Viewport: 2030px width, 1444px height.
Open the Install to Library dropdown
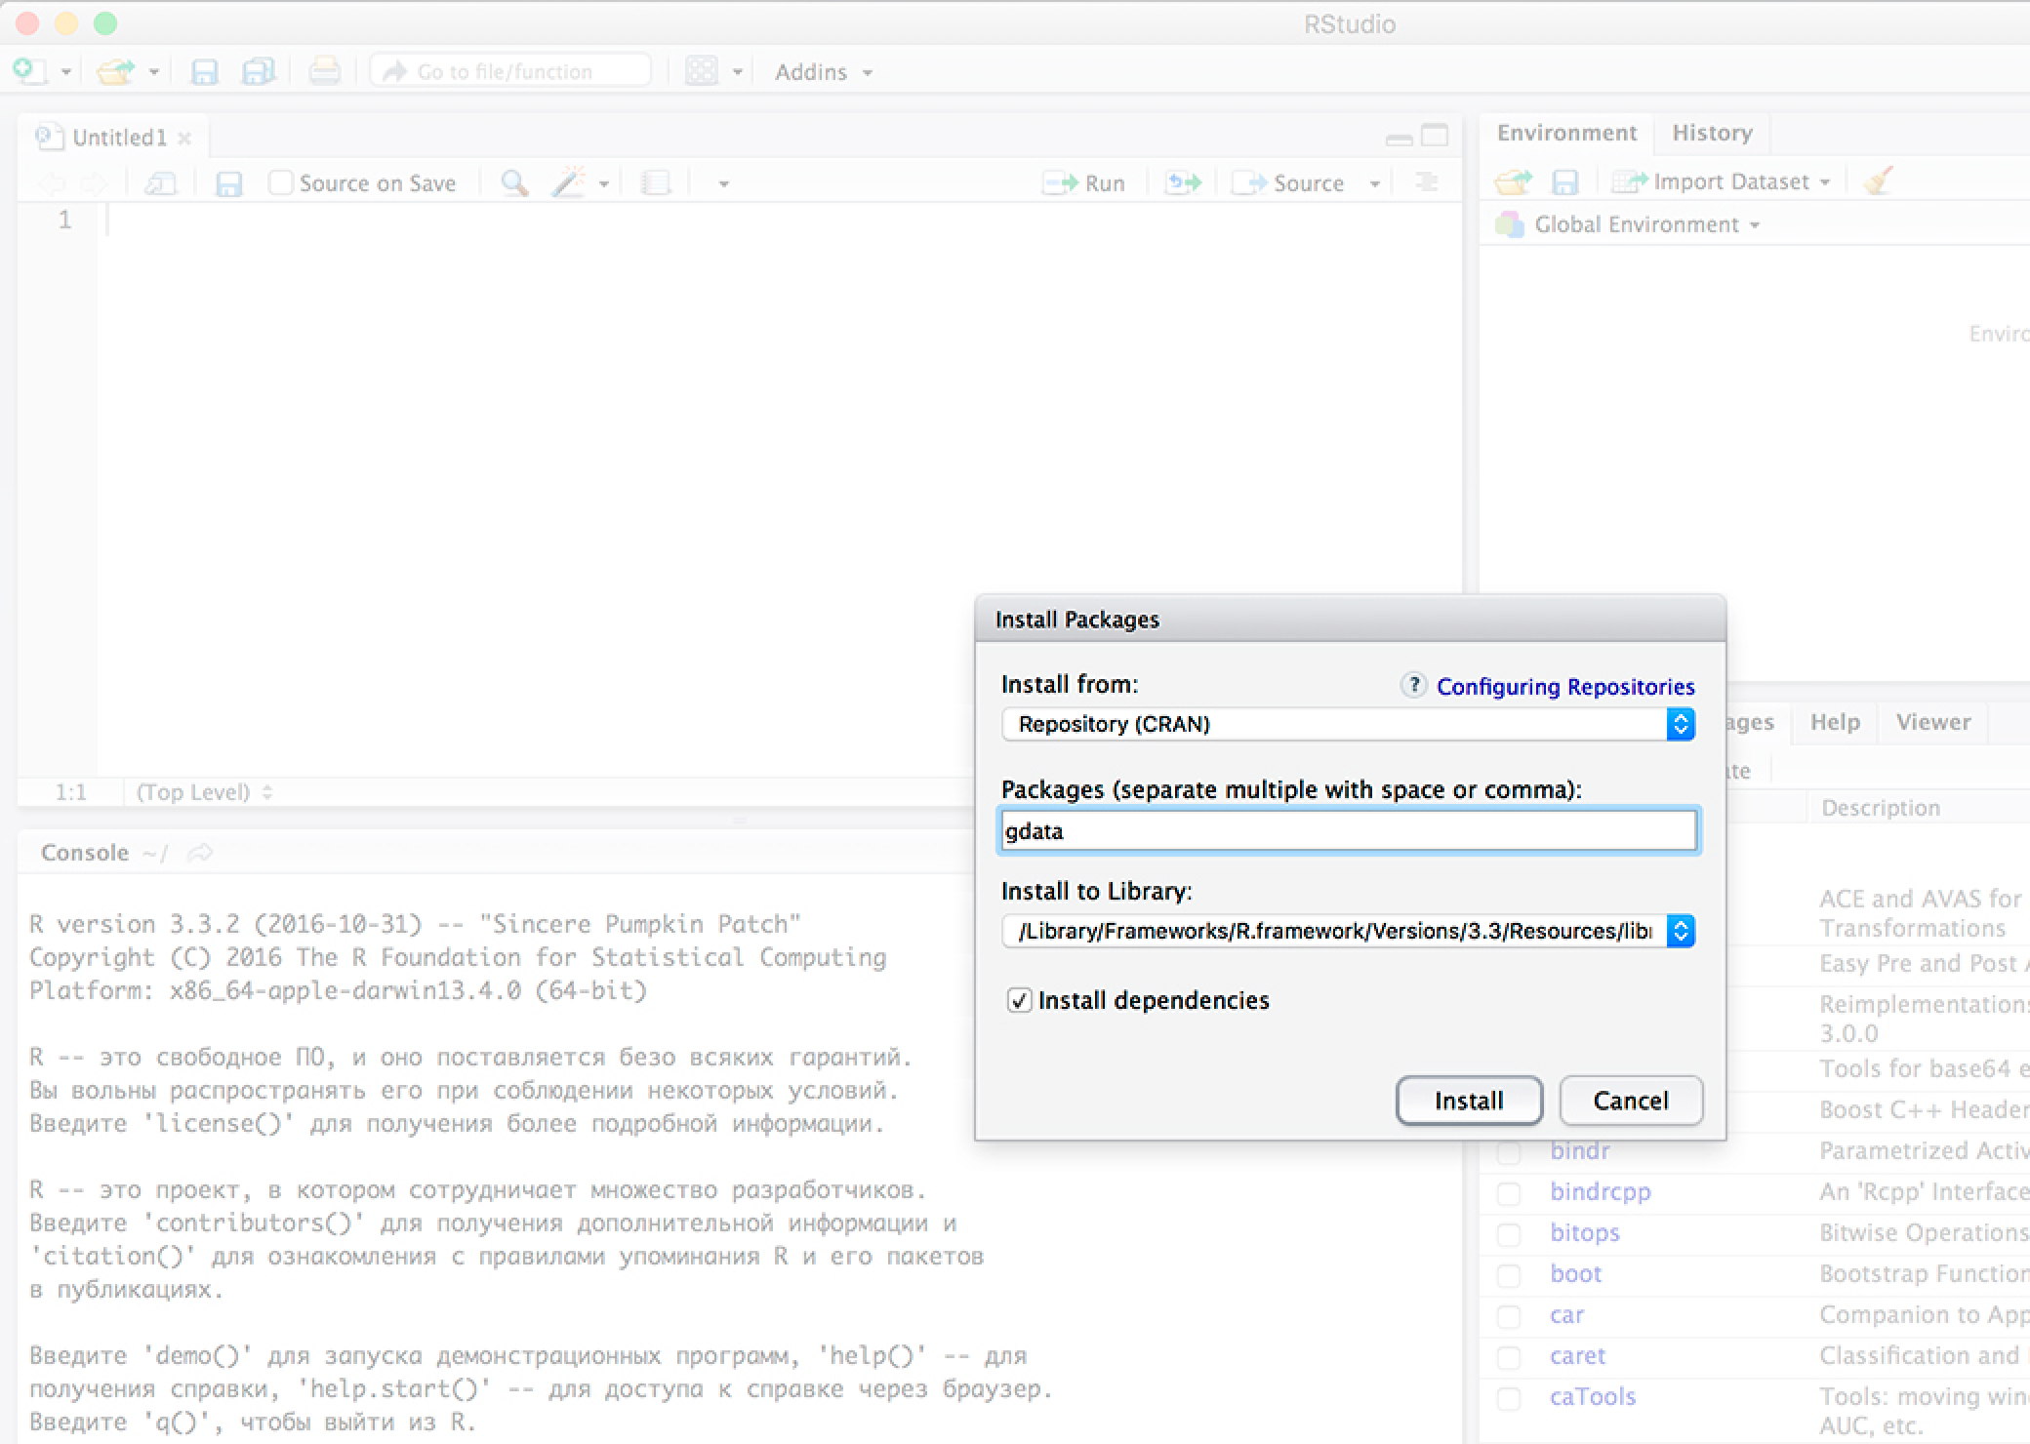point(1348,931)
